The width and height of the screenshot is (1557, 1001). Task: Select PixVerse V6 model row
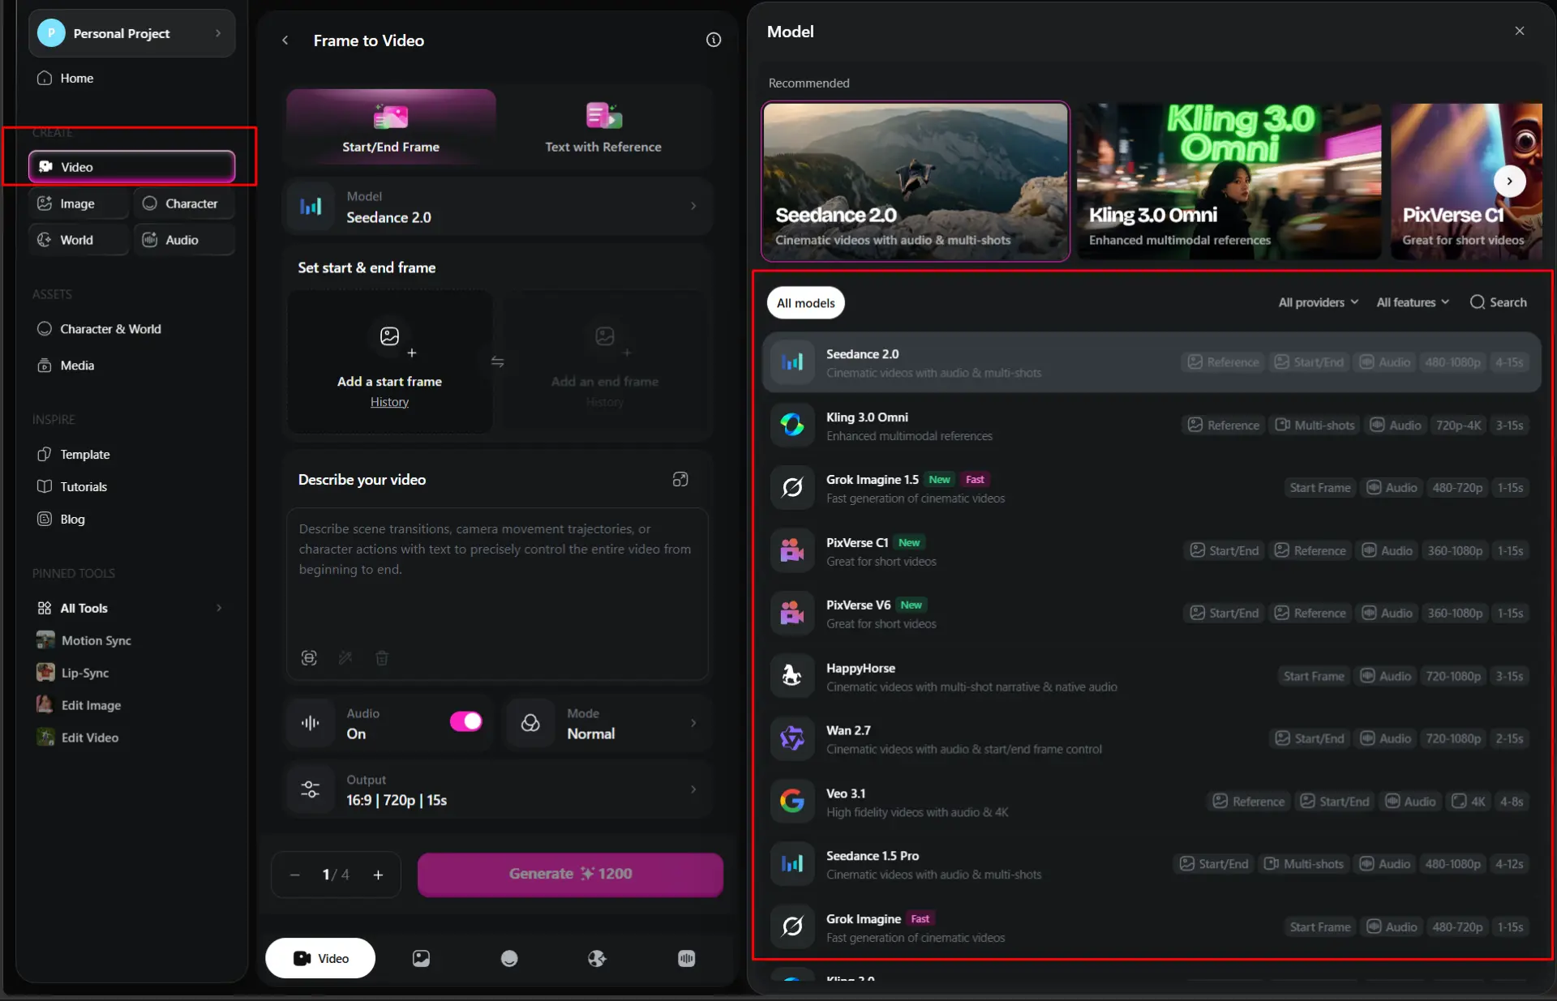[1152, 614]
